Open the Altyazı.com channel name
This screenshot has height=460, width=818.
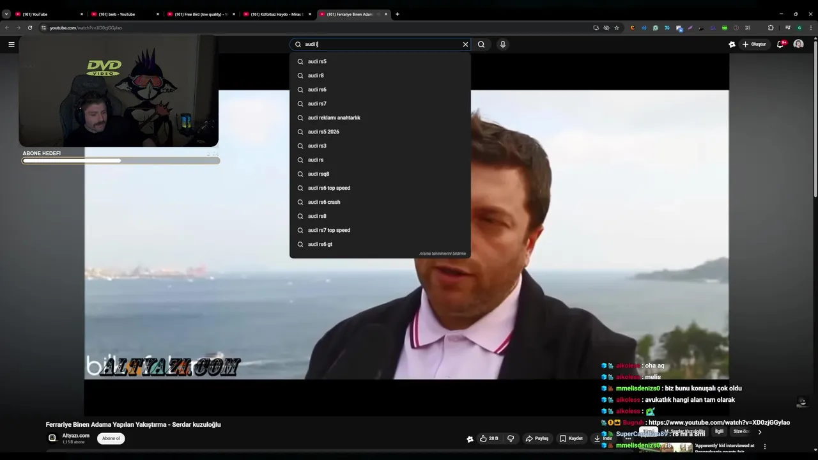[x=76, y=436]
